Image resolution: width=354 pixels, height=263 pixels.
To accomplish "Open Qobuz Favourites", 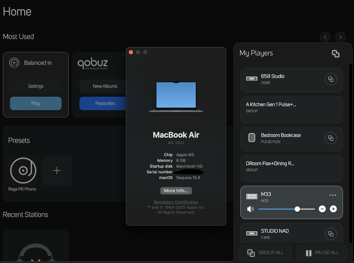I will [105, 103].
